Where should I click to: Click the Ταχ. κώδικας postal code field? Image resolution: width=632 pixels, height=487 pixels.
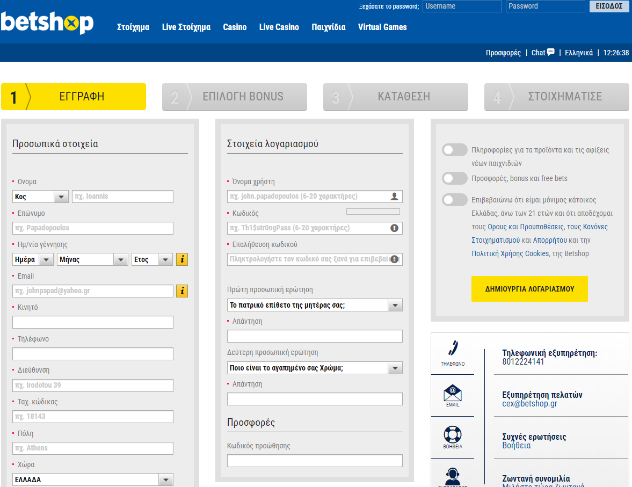(93, 417)
